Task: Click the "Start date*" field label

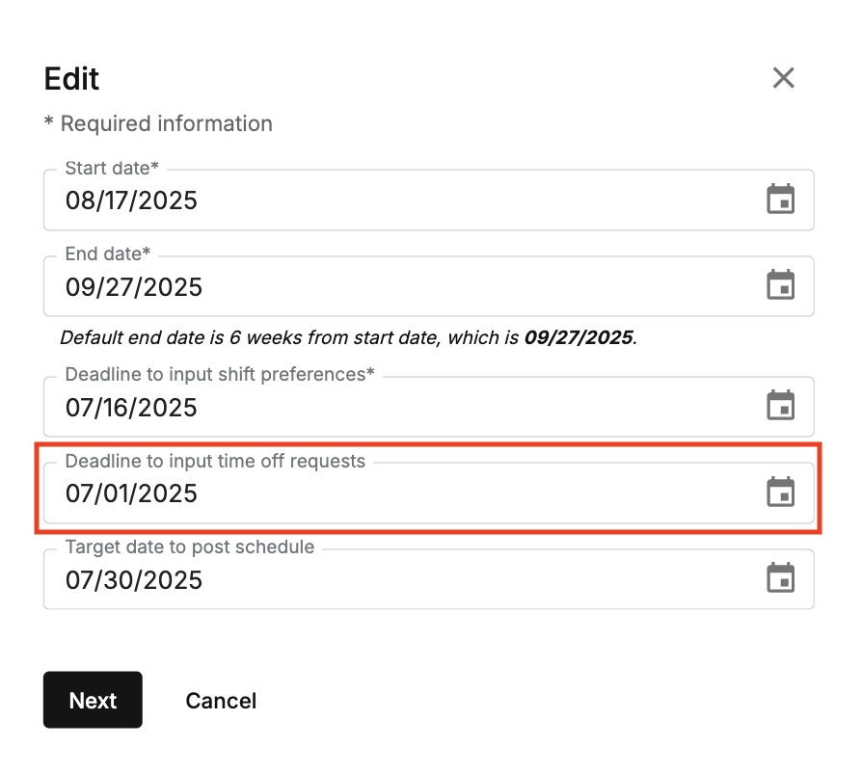Action: pyautogui.click(x=111, y=168)
